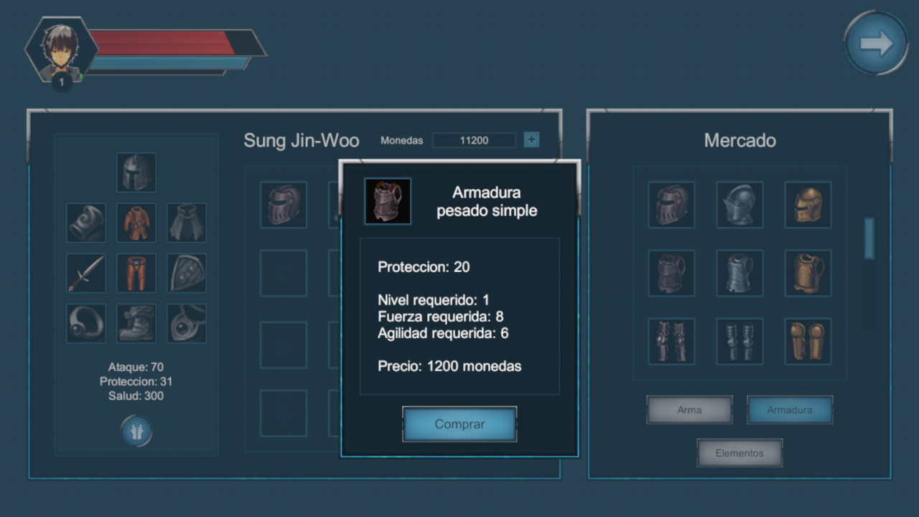919x517 pixels.
Task: Select the steel chestplate in Mercado
Action: [x=740, y=273]
